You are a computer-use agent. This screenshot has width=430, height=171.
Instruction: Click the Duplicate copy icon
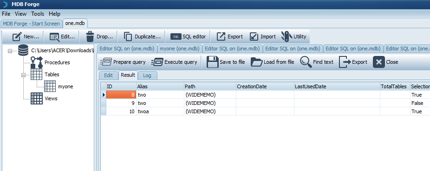pyautogui.click(x=128, y=37)
